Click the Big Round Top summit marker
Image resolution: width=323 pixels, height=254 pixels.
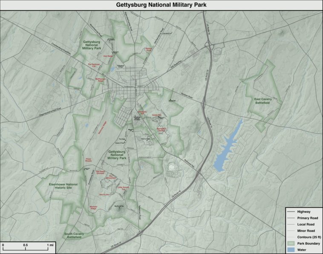(x=118, y=208)
